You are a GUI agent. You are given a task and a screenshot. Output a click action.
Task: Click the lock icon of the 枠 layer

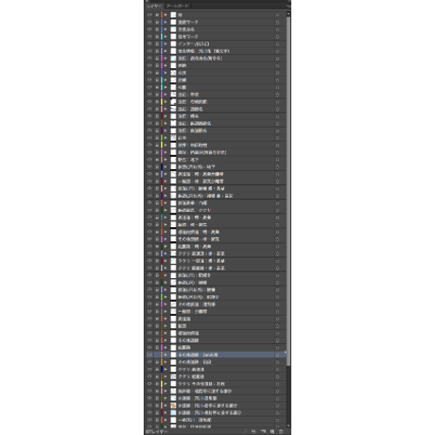157,15
